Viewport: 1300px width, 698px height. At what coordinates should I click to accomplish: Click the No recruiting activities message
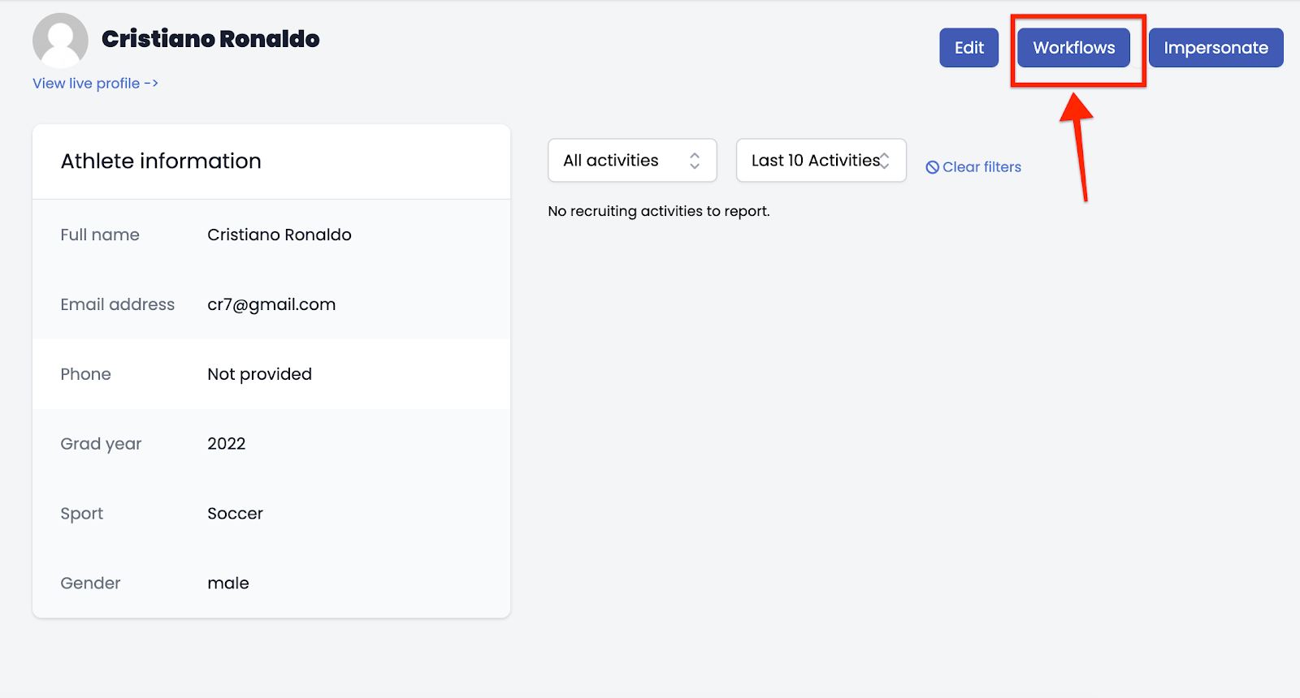[x=658, y=211]
